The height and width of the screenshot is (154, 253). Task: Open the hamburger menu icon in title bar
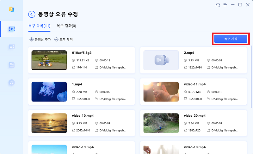pyautogui.click(x=225, y=5)
